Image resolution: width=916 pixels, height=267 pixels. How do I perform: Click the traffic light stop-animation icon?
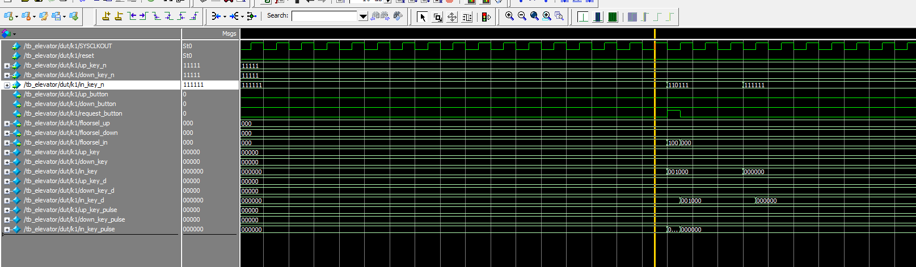[486, 17]
